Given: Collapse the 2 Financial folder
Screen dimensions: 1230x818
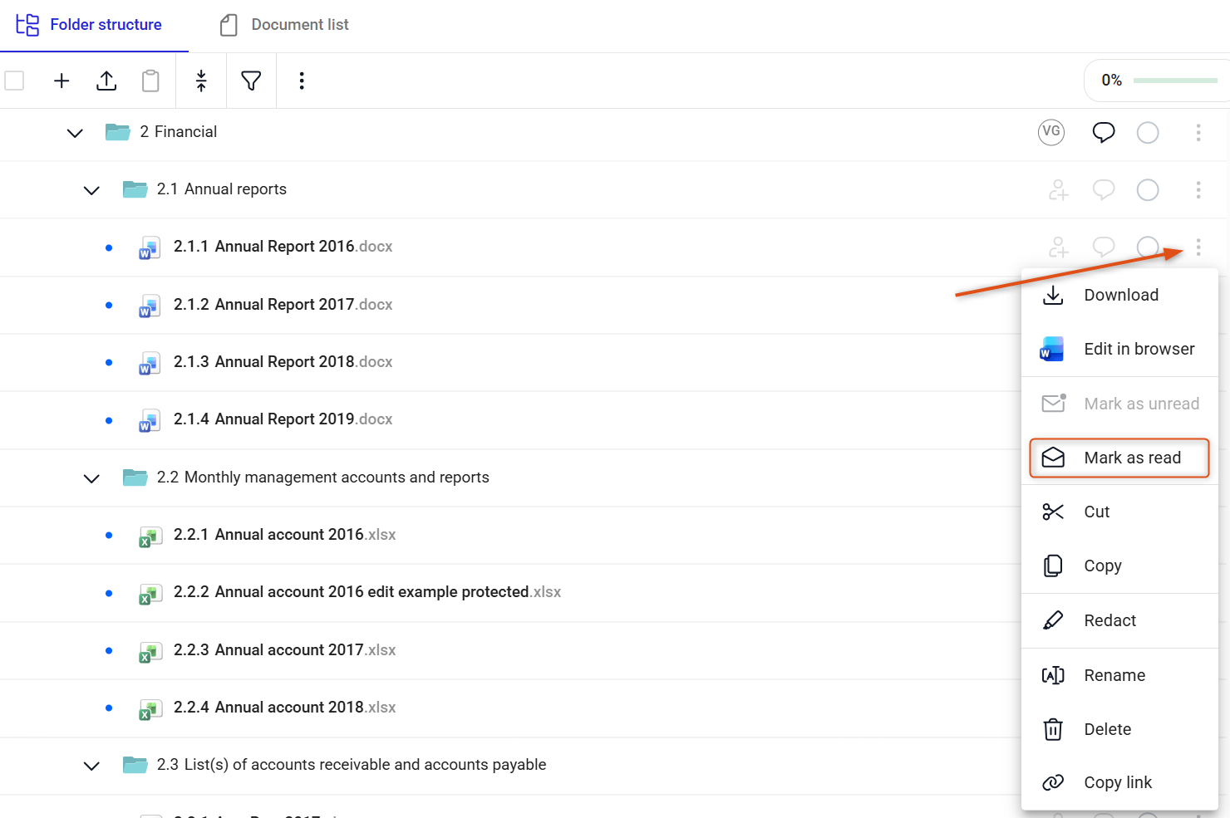Looking at the screenshot, I should coord(75,133).
